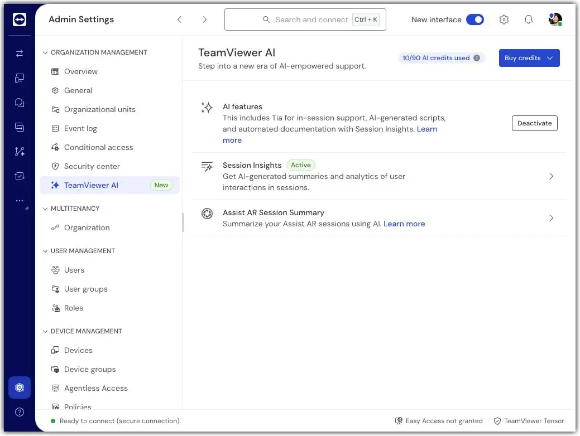Open User groups
The height and width of the screenshot is (436, 580).
coord(109,289)
